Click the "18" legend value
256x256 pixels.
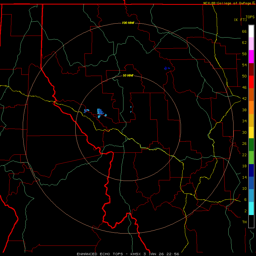tap(244, 166)
